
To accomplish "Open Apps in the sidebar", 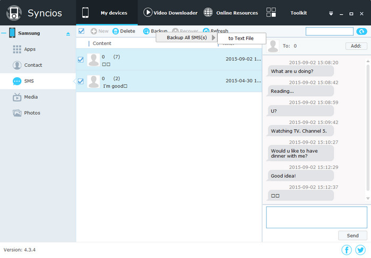I will click(x=38, y=49).
